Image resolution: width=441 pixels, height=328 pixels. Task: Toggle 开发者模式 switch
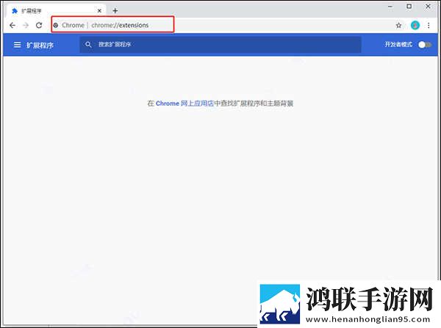coord(424,45)
